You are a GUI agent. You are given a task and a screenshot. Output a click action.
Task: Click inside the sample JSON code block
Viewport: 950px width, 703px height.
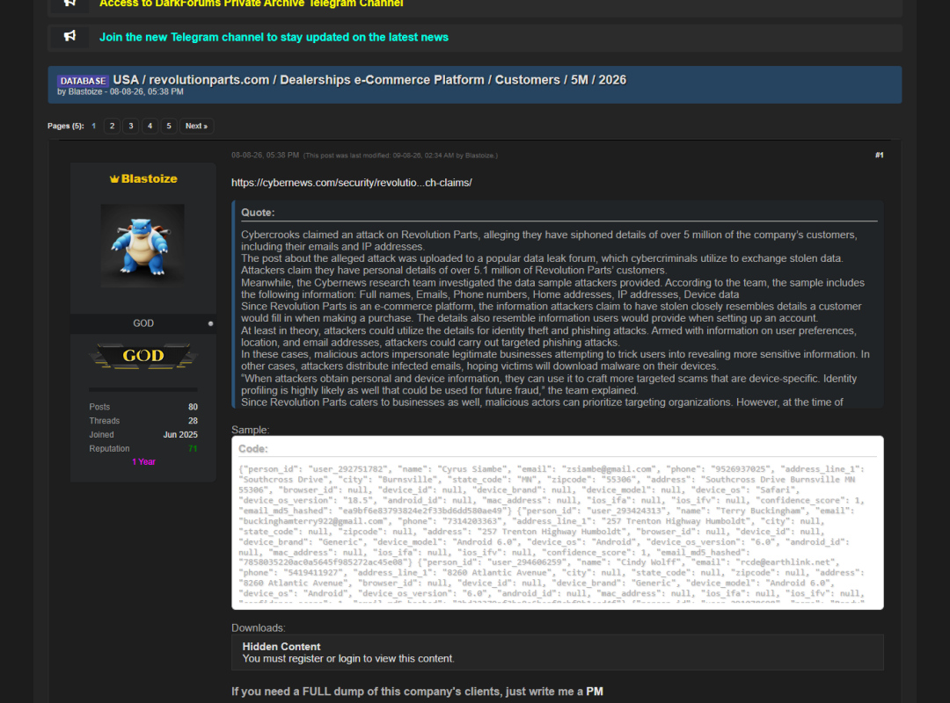tap(558, 534)
